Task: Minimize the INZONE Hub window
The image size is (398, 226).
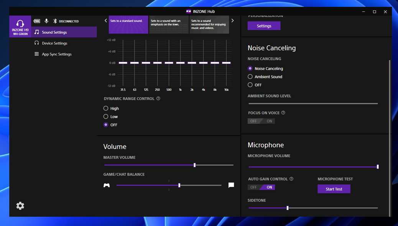Action: tap(363, 11)
